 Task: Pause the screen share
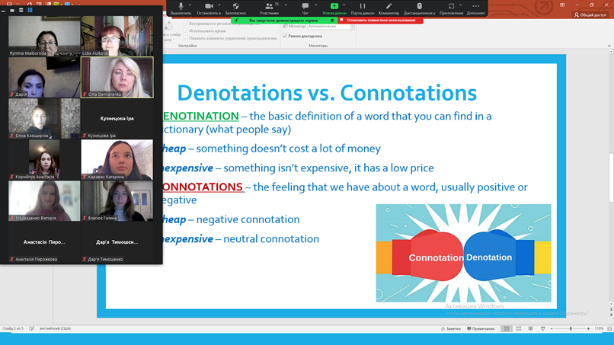click(362, 7)
